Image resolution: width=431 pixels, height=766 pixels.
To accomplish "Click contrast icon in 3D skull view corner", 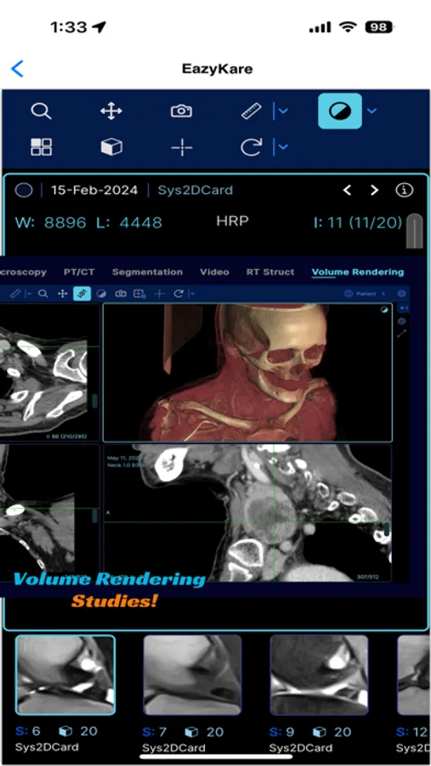I will point(384,310).
